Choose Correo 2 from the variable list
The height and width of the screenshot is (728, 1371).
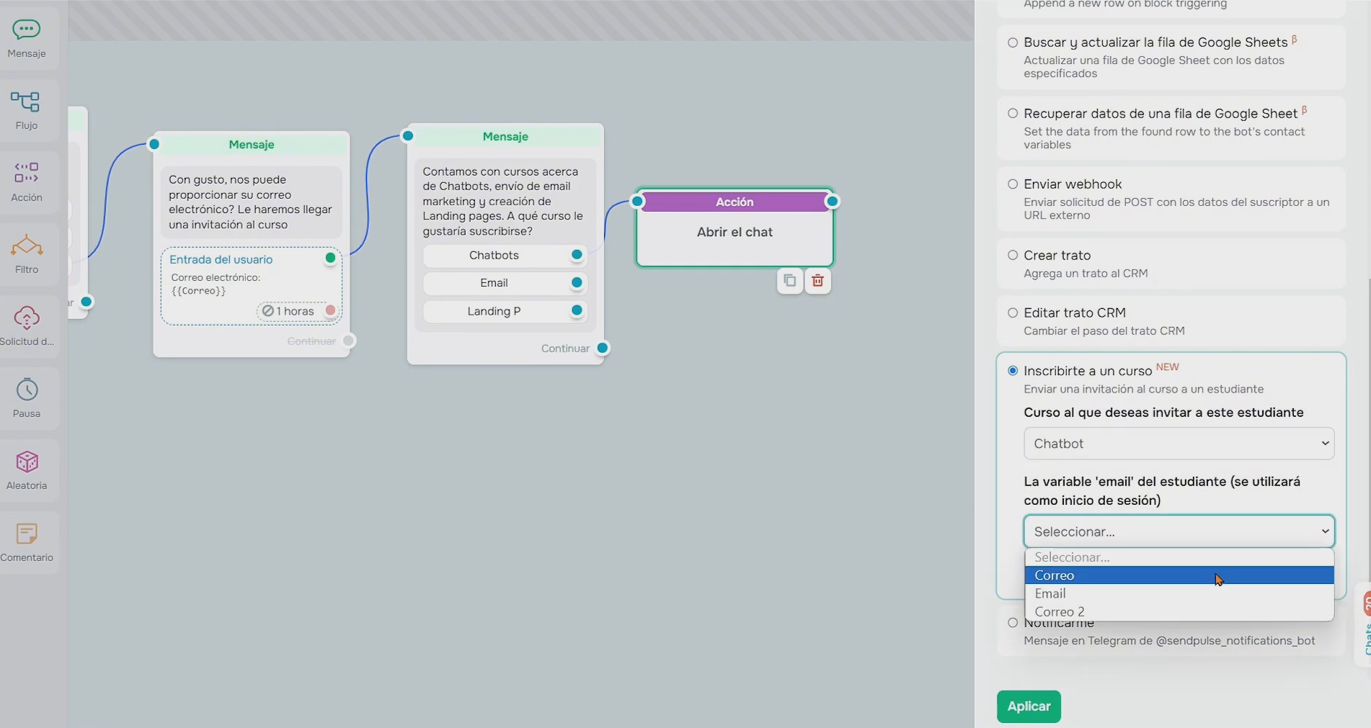click(1179, 611)
